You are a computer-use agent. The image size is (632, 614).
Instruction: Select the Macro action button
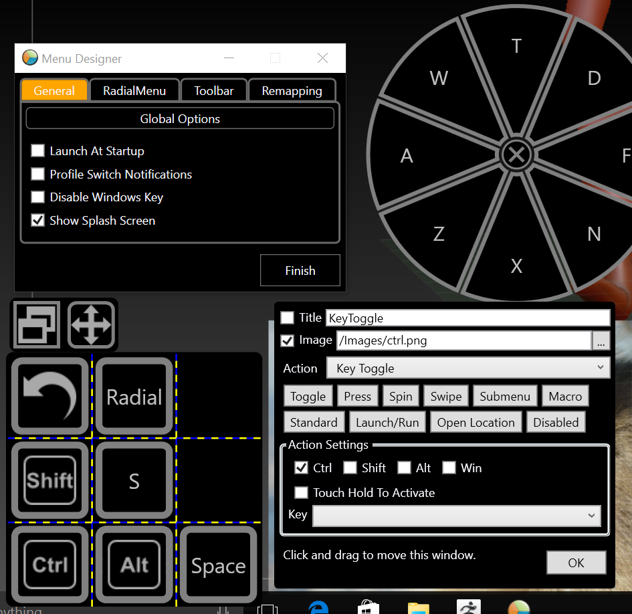[565, 397]
